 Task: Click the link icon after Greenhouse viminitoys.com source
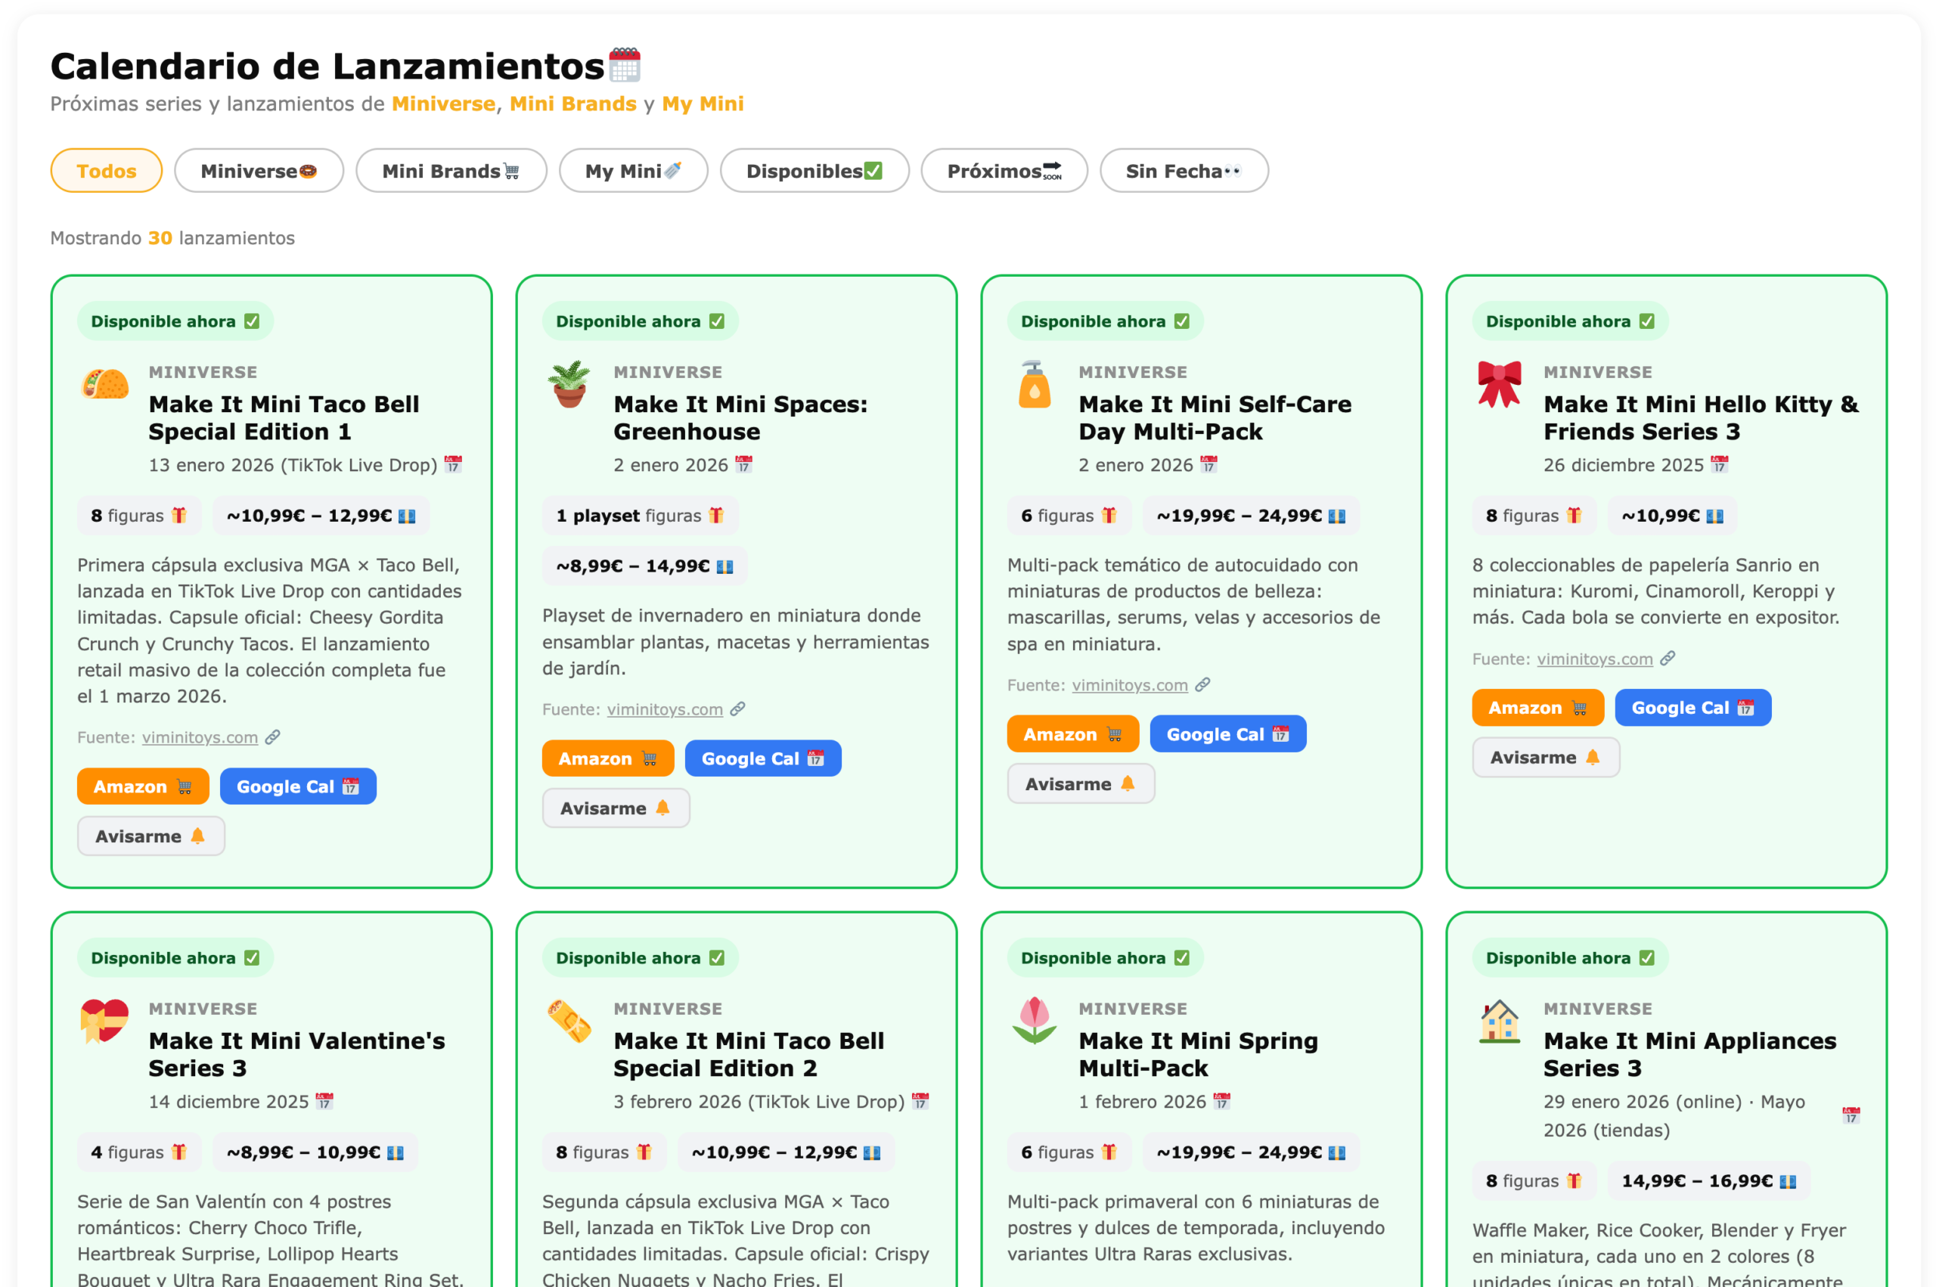click(738, 709)
